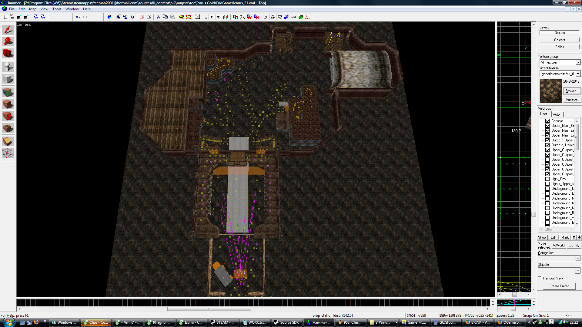Click the Browse... texture button

tap(572, 91)
